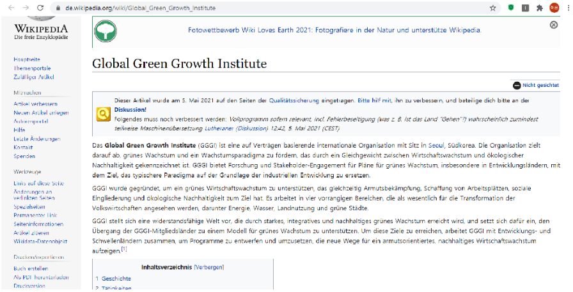The width and height of the screenshot is (573, 292).
Task: Click Neuen Artikel anlegen
Action: click(x=42, y=113)
